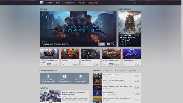Open the gamescom 2018 news headline

pyautogui.click(x=74, y=93)
